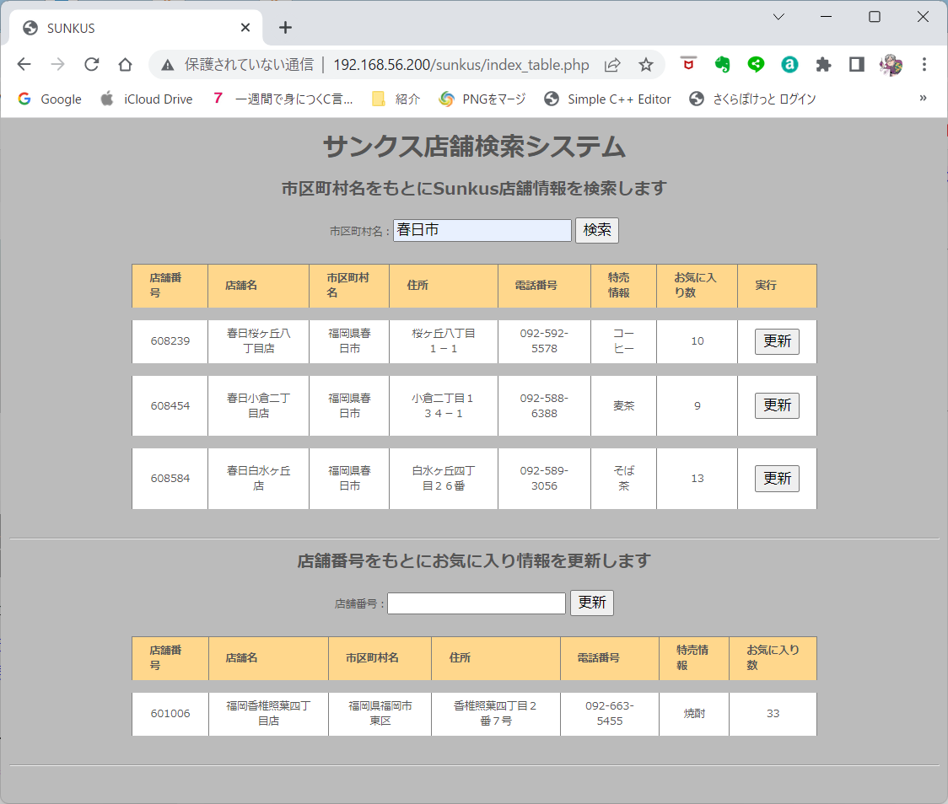Go back to the previous page
Viewport: 948px width, 804px height.
[24, 64]
